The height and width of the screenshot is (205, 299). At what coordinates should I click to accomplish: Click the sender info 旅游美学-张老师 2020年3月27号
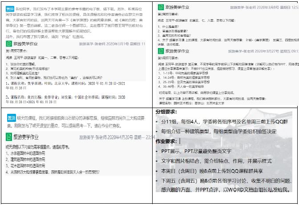click(264, 51)
